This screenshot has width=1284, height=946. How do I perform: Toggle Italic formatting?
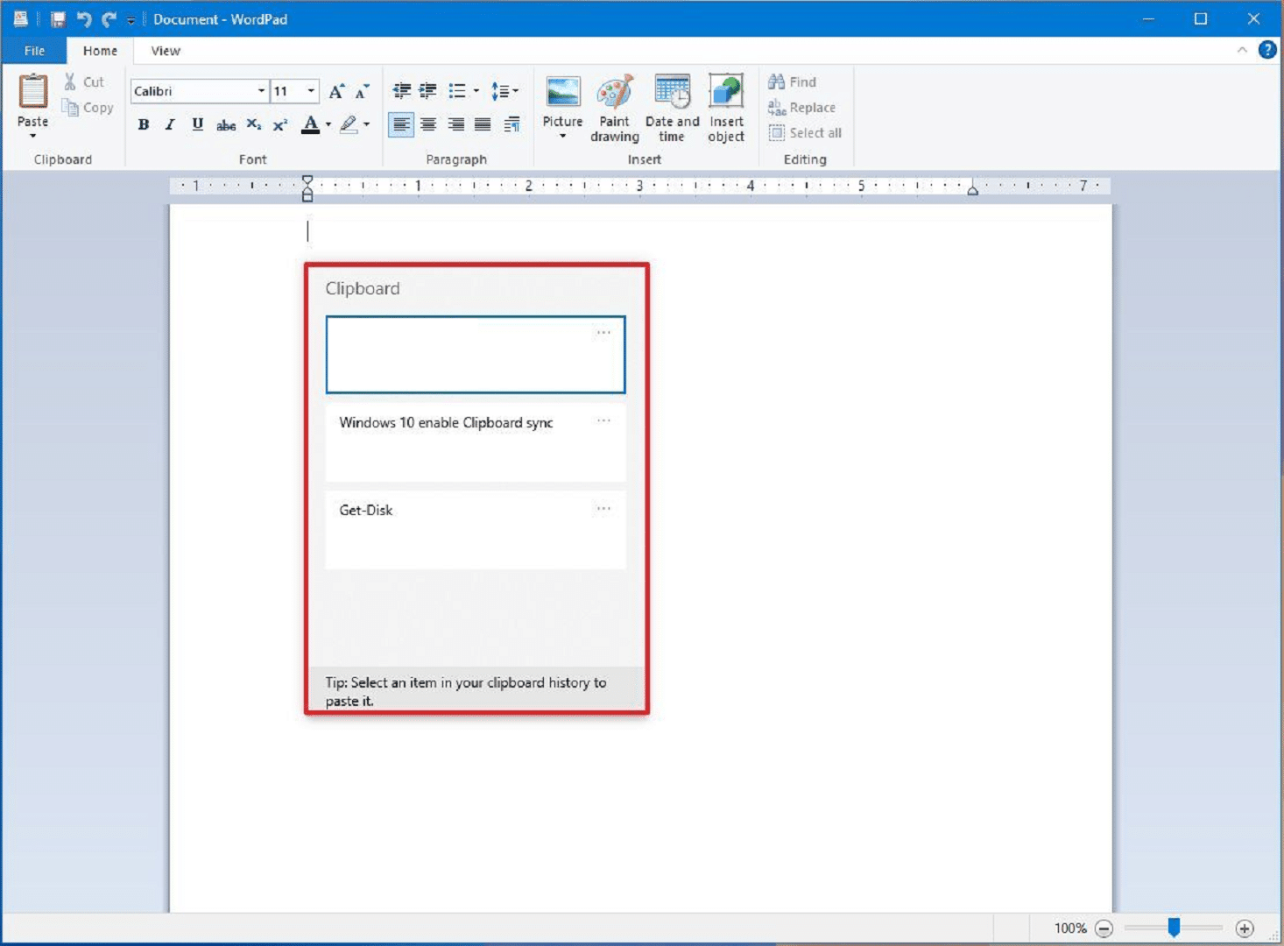(x=170, y=124)
